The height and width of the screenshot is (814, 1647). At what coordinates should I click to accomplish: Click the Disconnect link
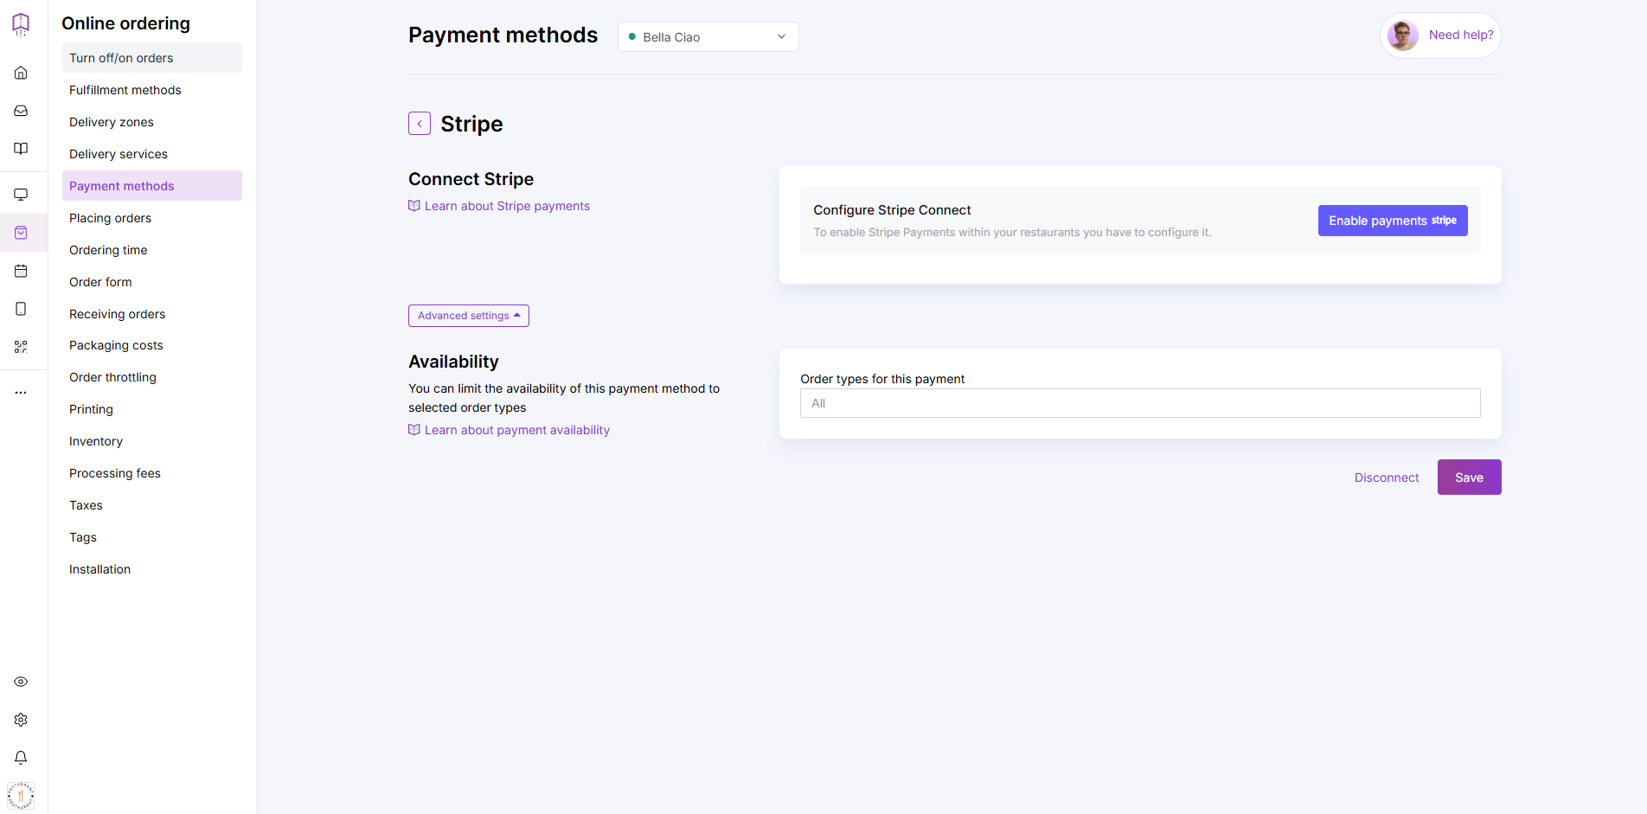point(1387,478)
